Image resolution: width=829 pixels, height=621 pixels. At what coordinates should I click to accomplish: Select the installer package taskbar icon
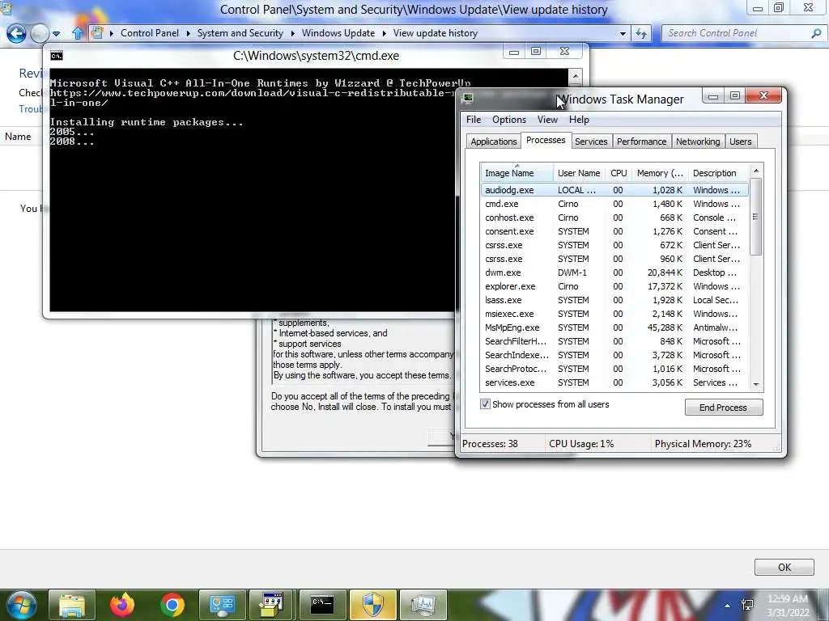pos(272,605)
